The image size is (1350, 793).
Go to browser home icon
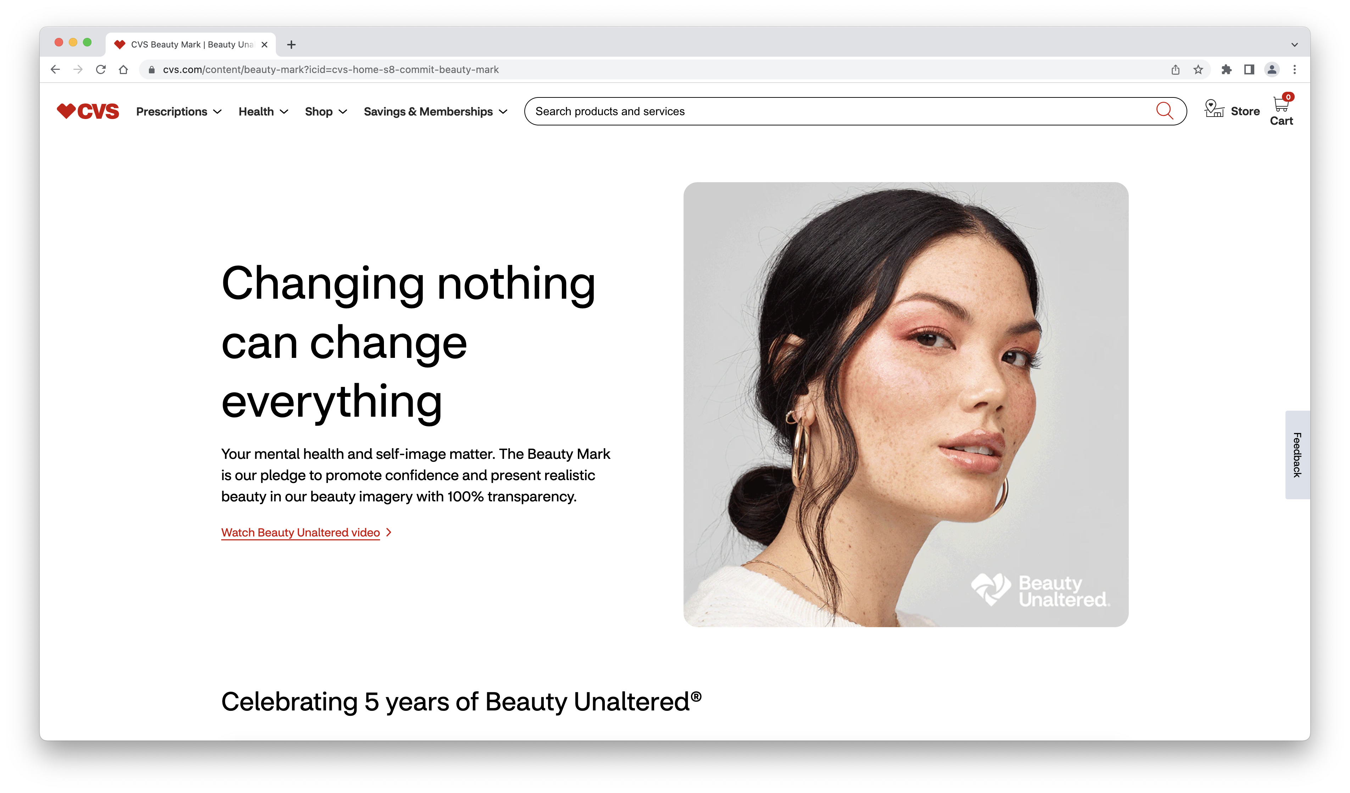tap(123, 69)
